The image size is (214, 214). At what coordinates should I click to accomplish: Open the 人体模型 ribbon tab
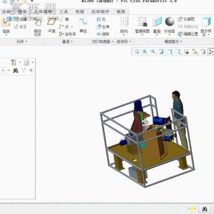click(44, 12)
